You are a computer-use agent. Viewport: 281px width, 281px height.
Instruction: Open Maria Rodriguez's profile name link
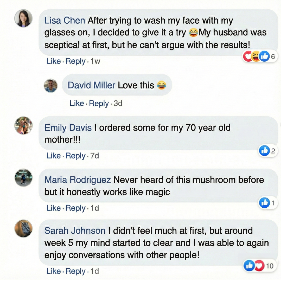click(78, 180)
